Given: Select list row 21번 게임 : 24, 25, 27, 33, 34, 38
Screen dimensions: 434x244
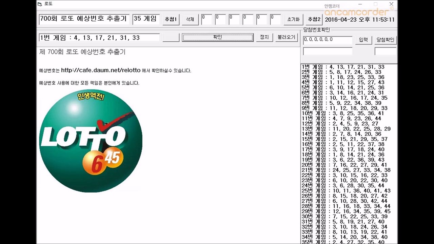Looking at the screenshot, I should coord(346,170).
